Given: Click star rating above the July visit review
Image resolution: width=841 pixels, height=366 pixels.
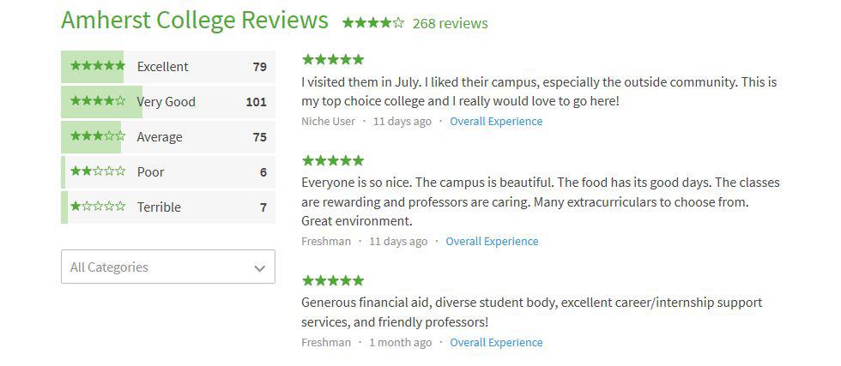Looking at the screenshot, I should 333,59.
